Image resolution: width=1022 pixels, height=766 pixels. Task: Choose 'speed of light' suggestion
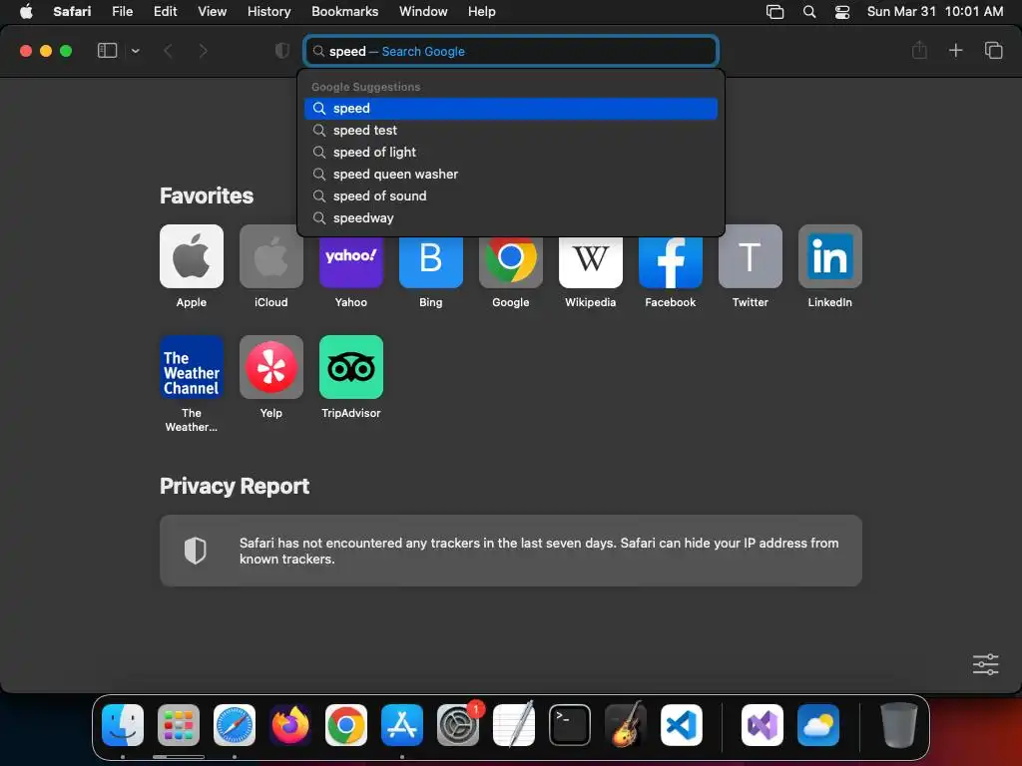pyautogui.click(x=511, y=152)
